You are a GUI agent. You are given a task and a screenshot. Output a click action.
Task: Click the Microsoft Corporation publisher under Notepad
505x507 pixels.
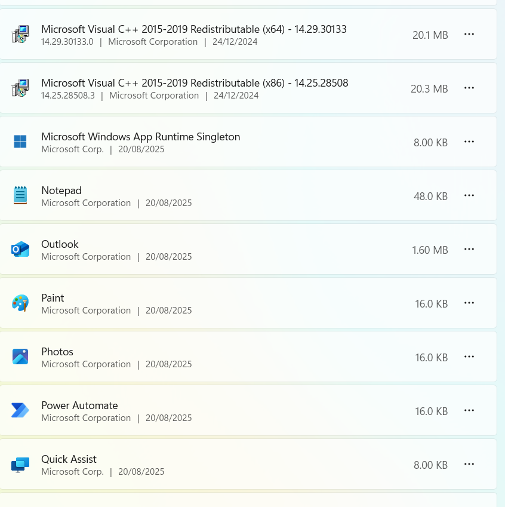(x=86, y=202)
